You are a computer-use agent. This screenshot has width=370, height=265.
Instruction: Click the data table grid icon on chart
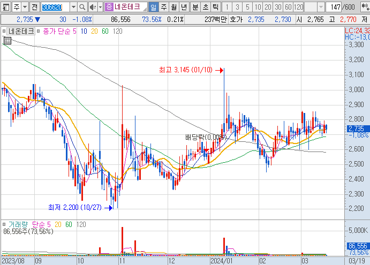pos(7,41)
